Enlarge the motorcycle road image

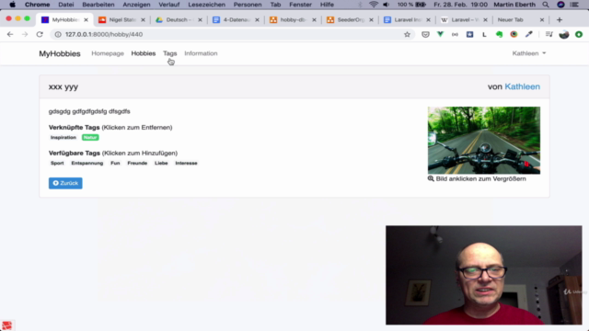click(x=484, y=141)
